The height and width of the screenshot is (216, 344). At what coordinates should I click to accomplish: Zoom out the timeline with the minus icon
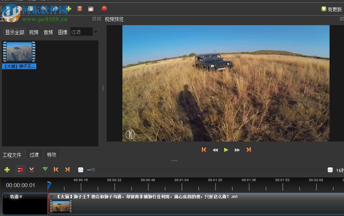[330, 170]
